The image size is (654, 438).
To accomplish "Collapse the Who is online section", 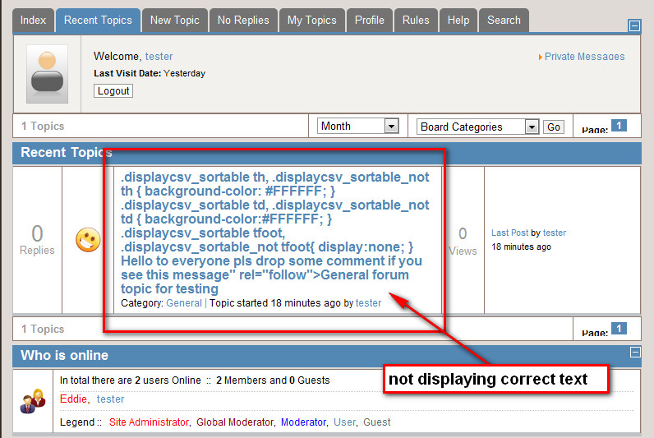I will click(634, 353).
